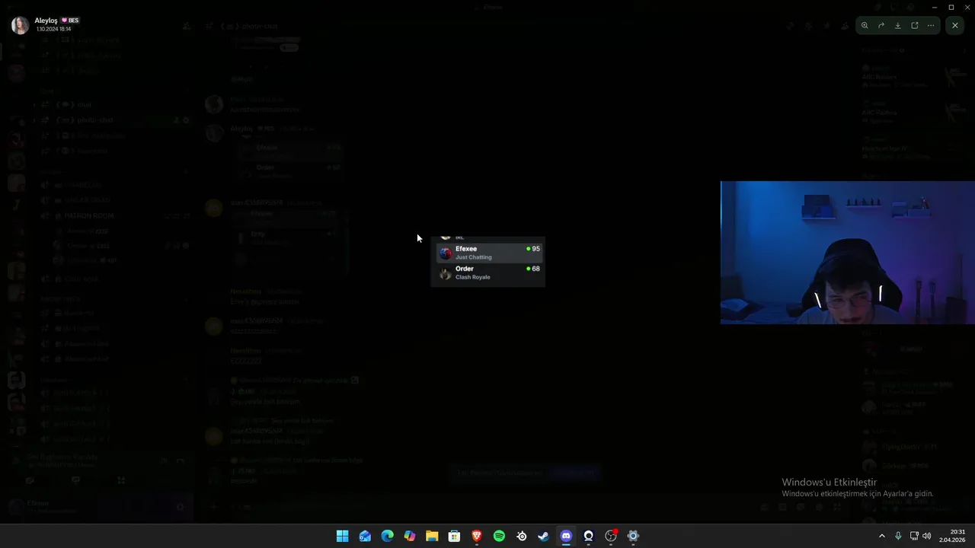Open Steam from the taskbar
The image size is (975, 548).
click(x=543, y=536)
